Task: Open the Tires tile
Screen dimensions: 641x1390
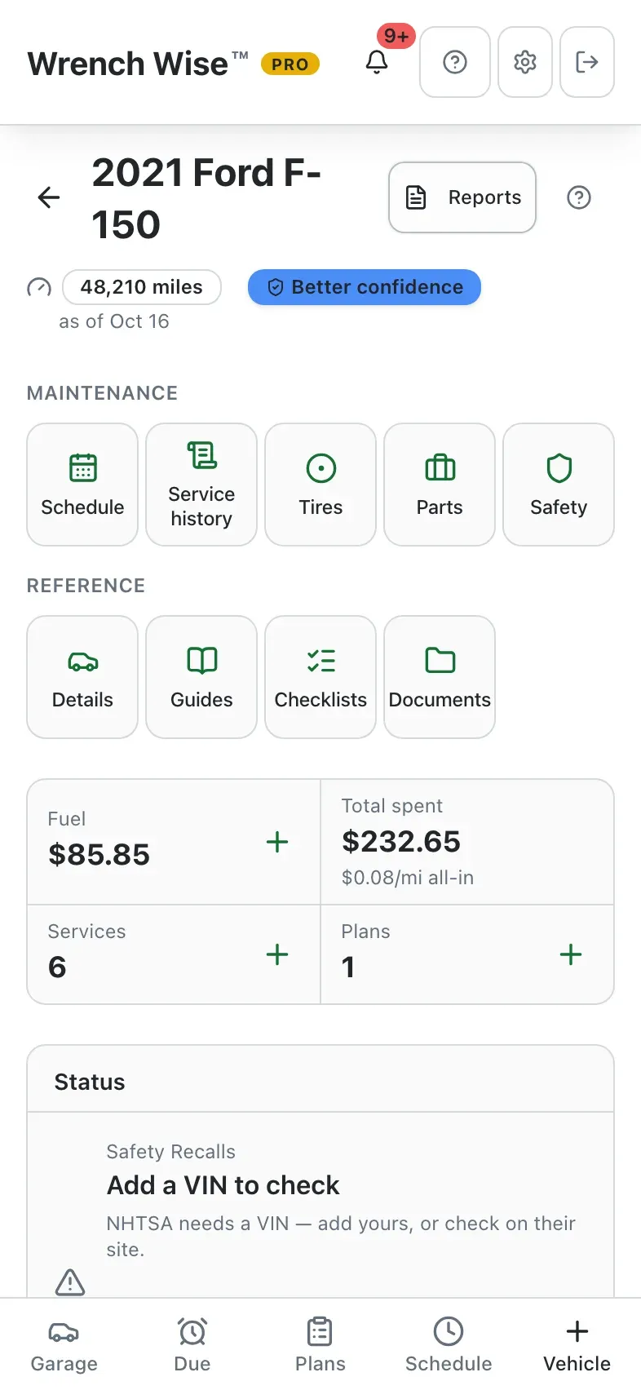Action: click(320, 485)
